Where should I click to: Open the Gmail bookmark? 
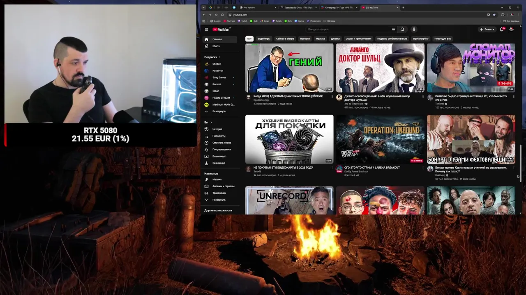click(265, 21)
